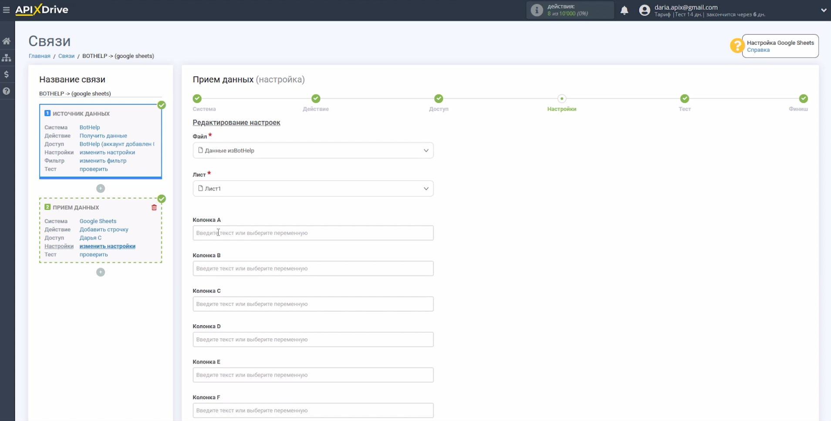831x421 pixels.
Task: Click the actions info icon
Action: [x=537, y=10]
